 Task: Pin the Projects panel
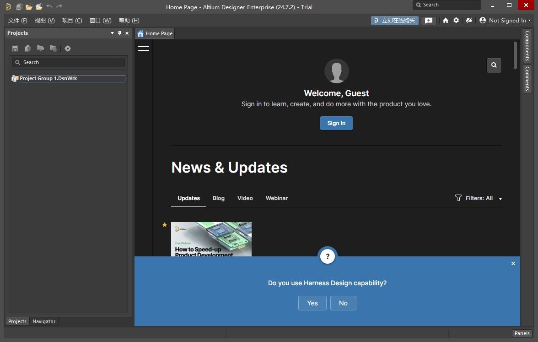point(119,33)
